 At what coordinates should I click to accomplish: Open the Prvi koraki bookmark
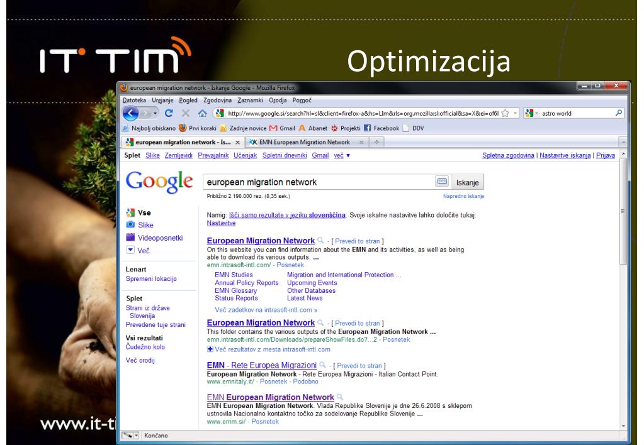[x=198, y=128]
